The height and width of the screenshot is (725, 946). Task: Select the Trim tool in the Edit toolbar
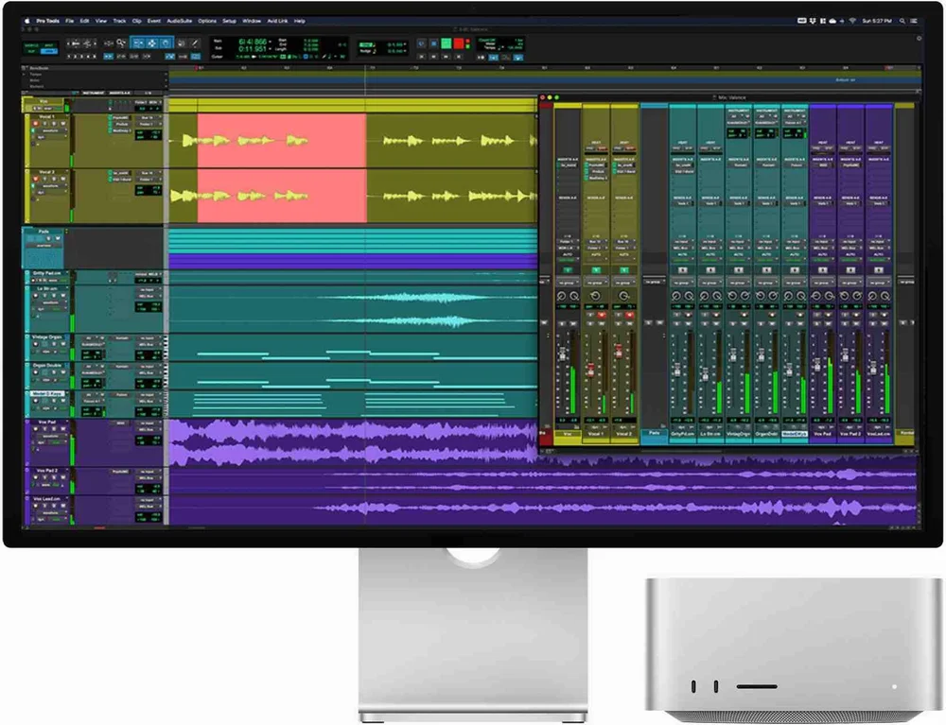(x=138, y=43)
